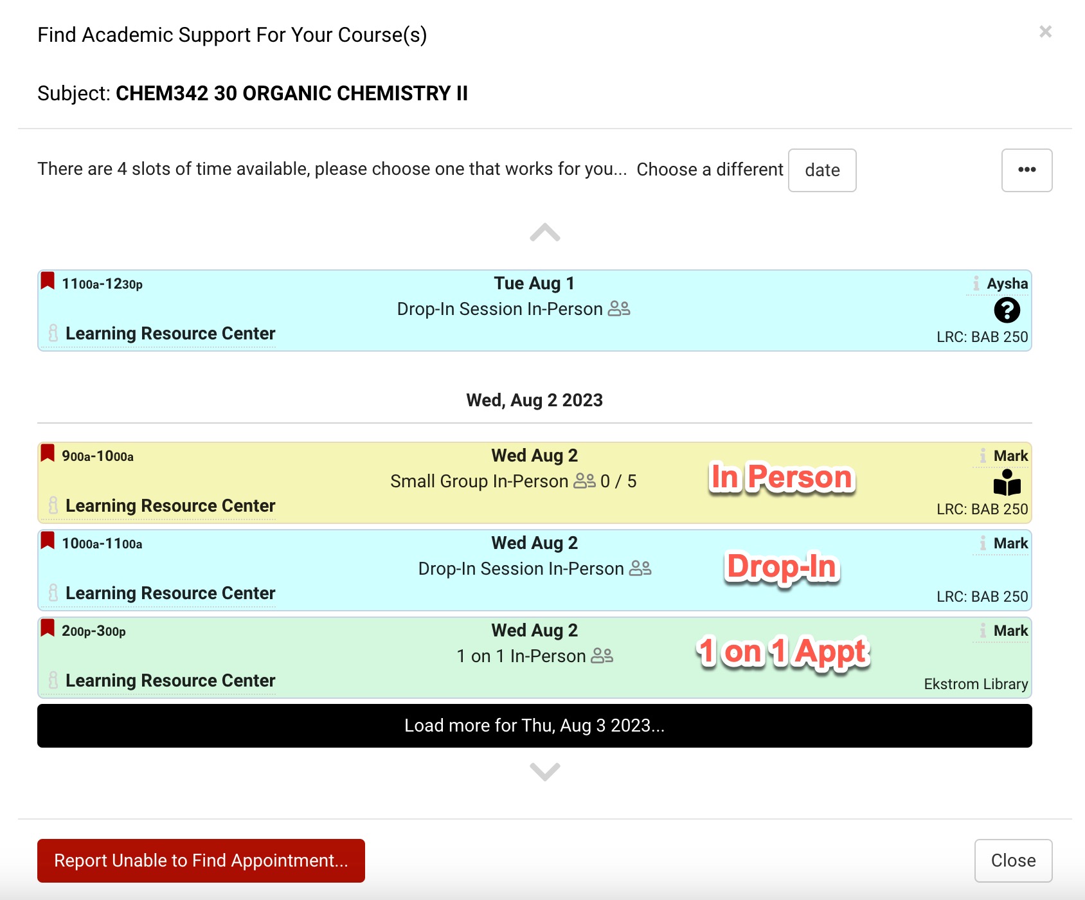
Task: Open Learning Resource Center link in 200p slot
Action: 170,681
